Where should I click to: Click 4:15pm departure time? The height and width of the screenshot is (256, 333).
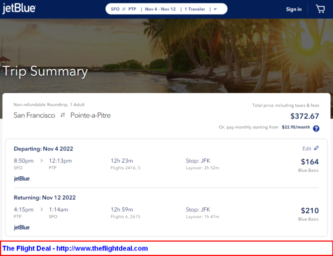23,210
